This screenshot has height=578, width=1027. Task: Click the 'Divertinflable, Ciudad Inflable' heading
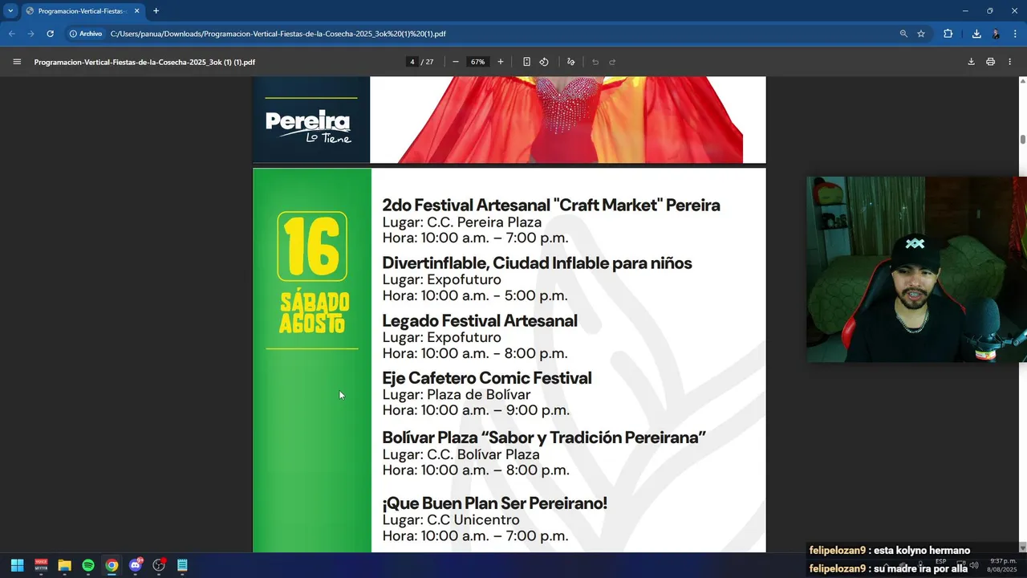coord(537,263)
